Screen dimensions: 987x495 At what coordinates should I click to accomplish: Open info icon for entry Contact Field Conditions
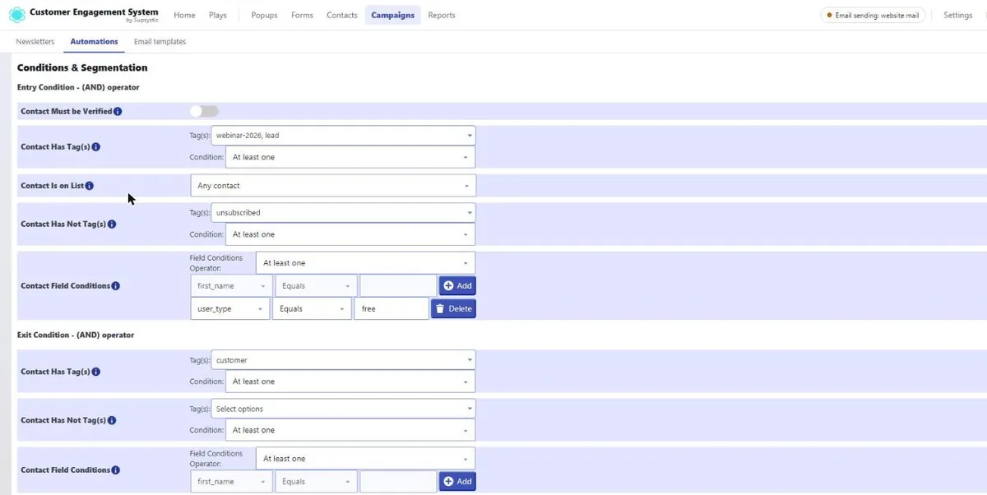click(115, 286)
